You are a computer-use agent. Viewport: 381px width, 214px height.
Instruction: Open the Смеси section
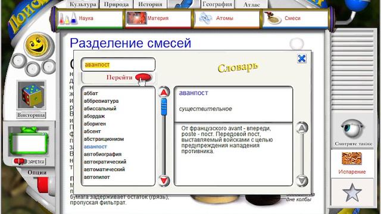point(295,18)
